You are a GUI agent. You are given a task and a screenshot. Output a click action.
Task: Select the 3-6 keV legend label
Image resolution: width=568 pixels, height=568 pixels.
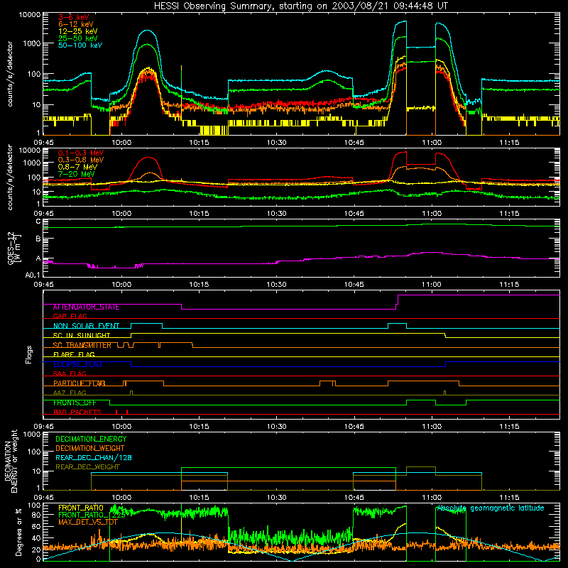74,17
